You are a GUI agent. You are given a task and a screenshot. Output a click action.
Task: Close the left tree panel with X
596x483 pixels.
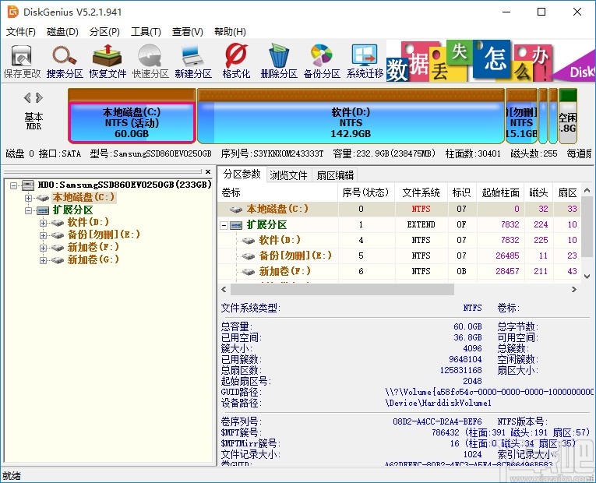[x=207, y=171]
